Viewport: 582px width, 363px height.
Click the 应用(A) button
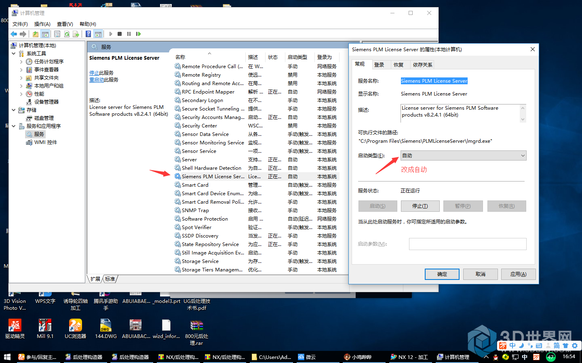click(519, 274)
